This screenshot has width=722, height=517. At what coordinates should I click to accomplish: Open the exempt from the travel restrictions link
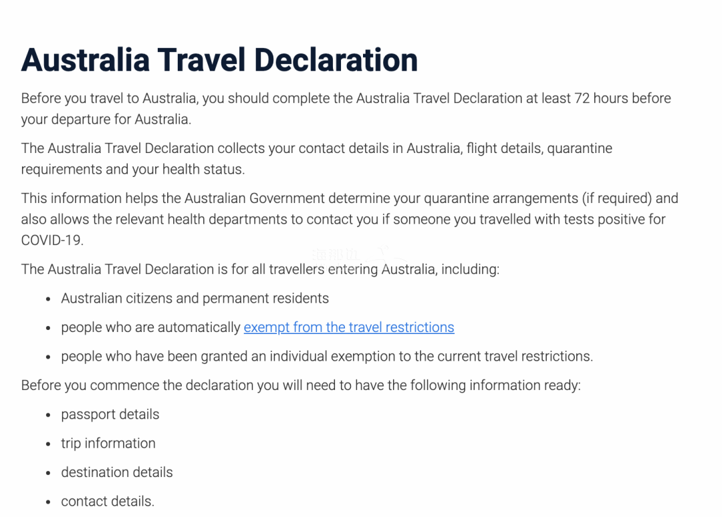coord(348,327)
